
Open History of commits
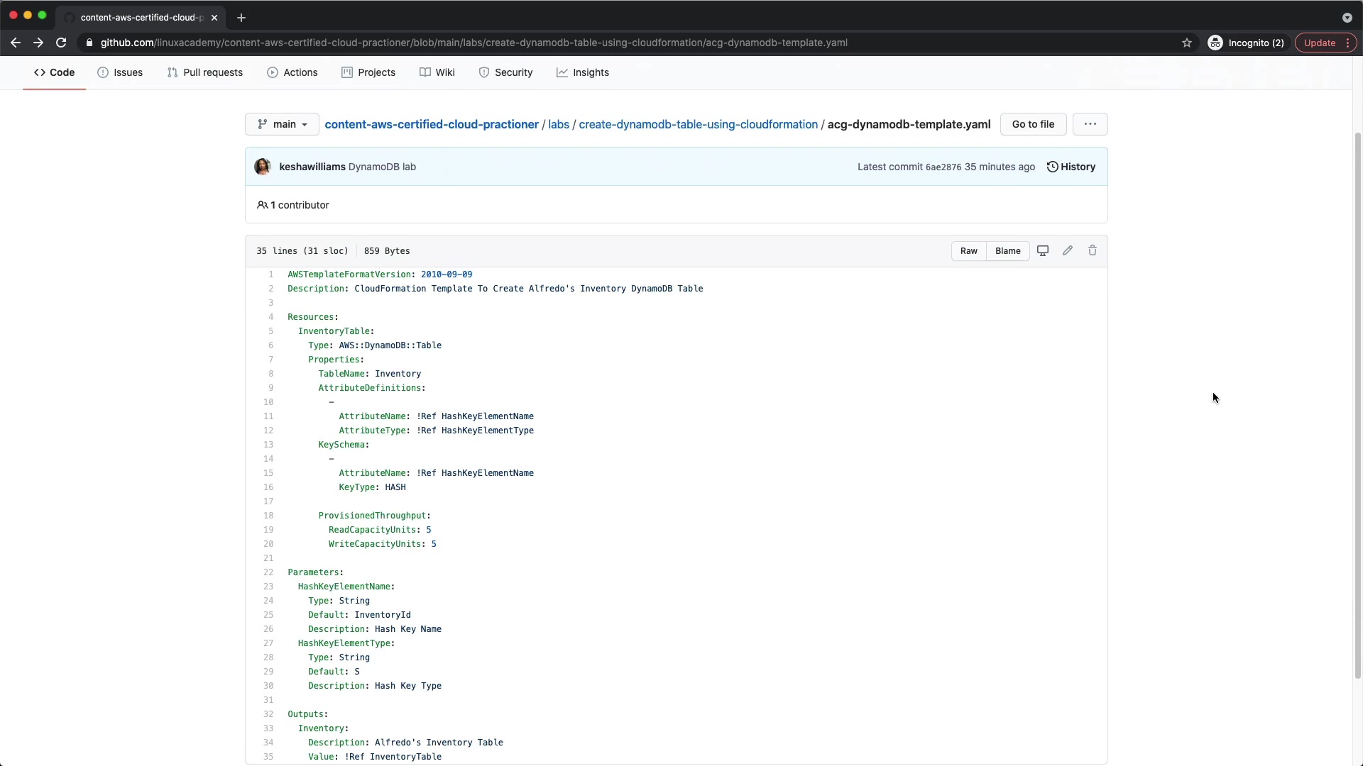tap(1071, 167)
